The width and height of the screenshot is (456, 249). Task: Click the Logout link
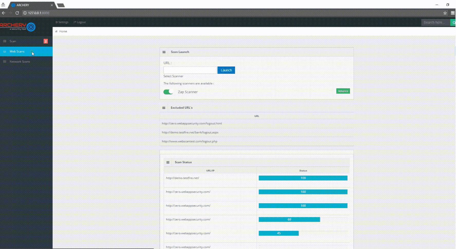(x=80, y=22)
